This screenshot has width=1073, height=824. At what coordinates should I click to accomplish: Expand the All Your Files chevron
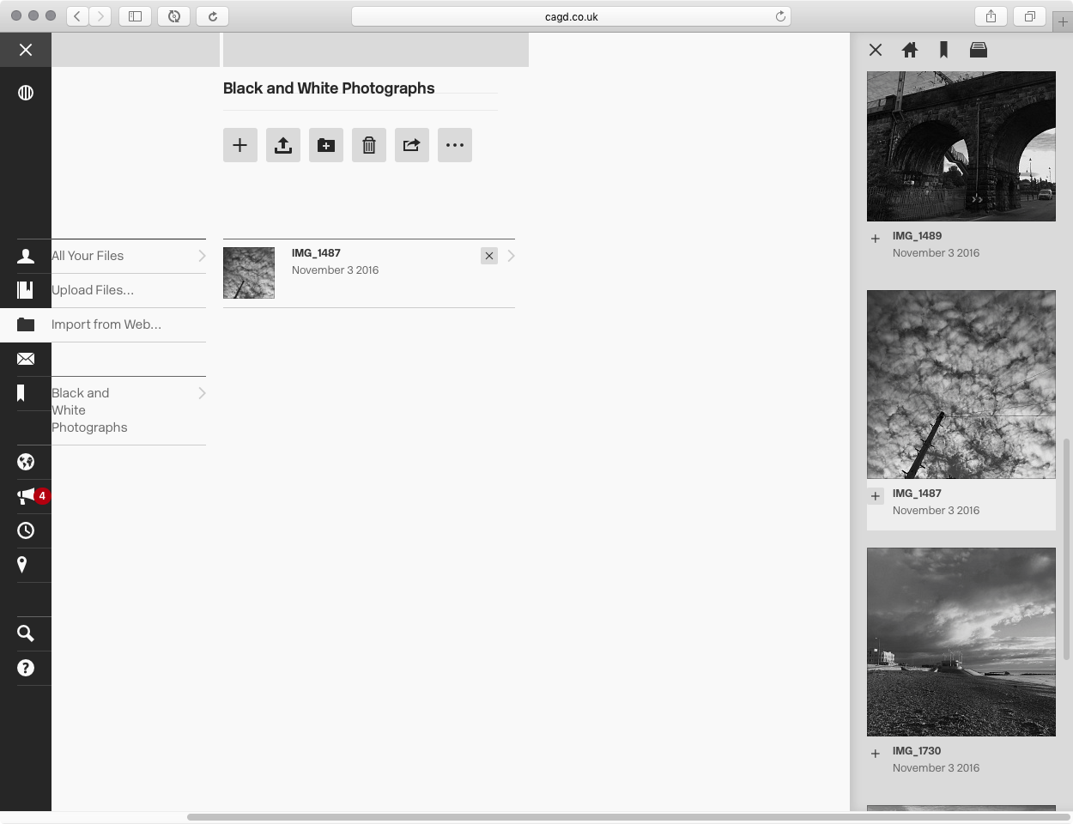pos(203,256)
